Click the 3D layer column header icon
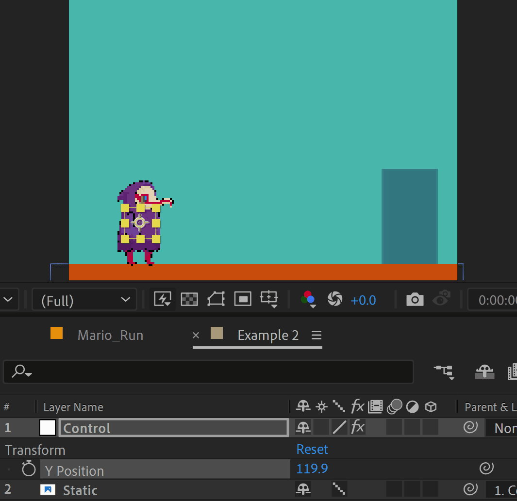The image size is (517, 501). [x=431, y=407]
